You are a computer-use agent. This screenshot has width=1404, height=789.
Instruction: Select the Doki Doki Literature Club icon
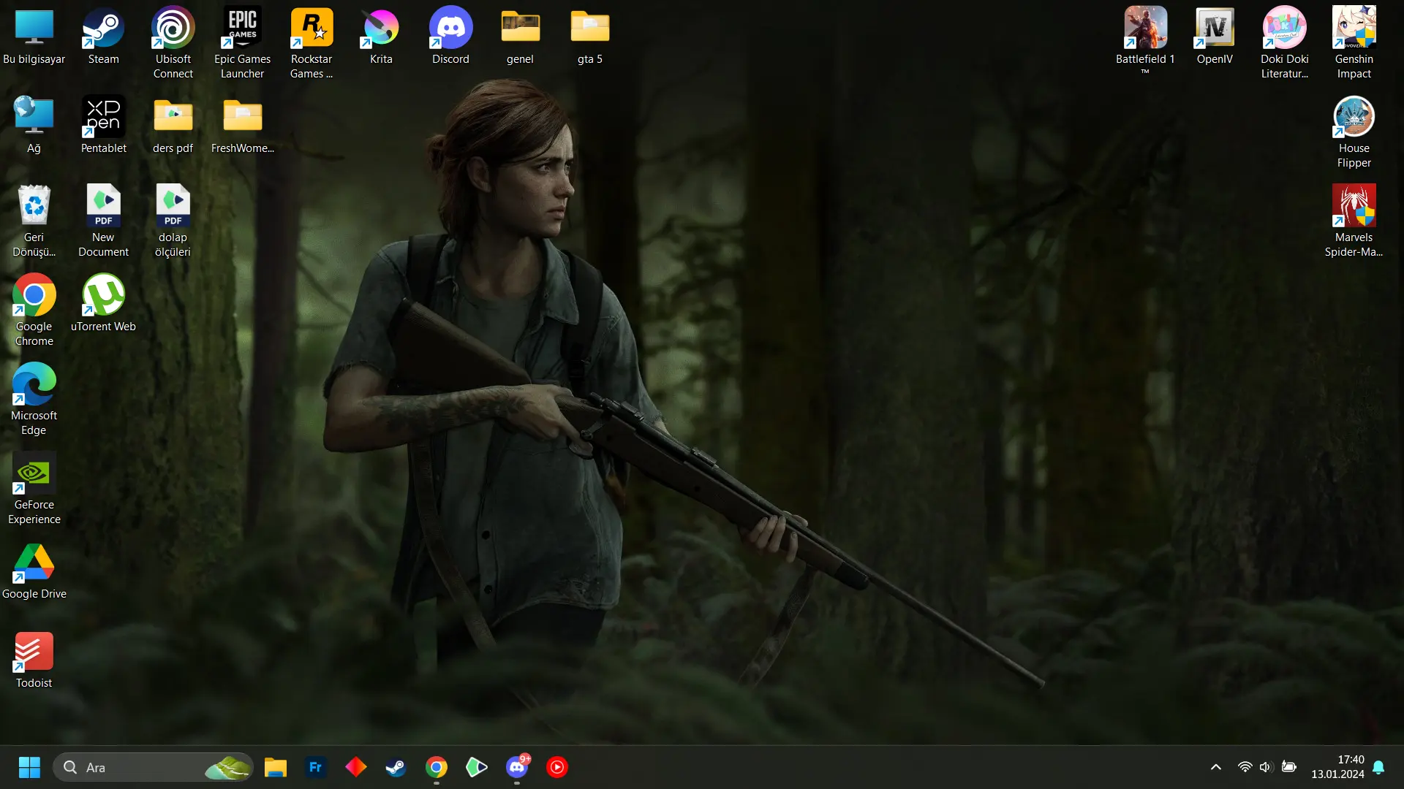pos(1284,42)
